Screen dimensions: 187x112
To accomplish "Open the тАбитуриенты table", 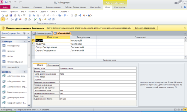I will click(13, 46).
